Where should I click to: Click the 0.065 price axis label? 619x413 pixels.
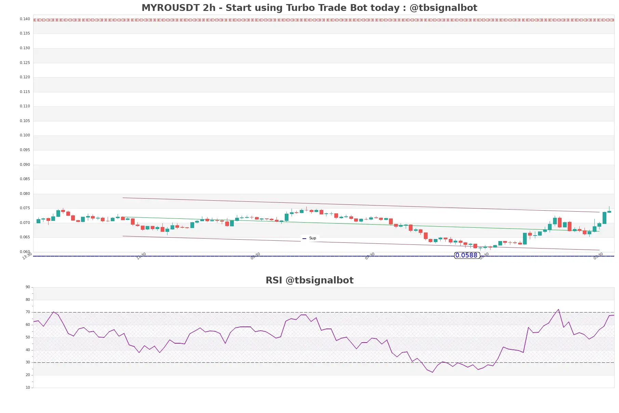25,237
